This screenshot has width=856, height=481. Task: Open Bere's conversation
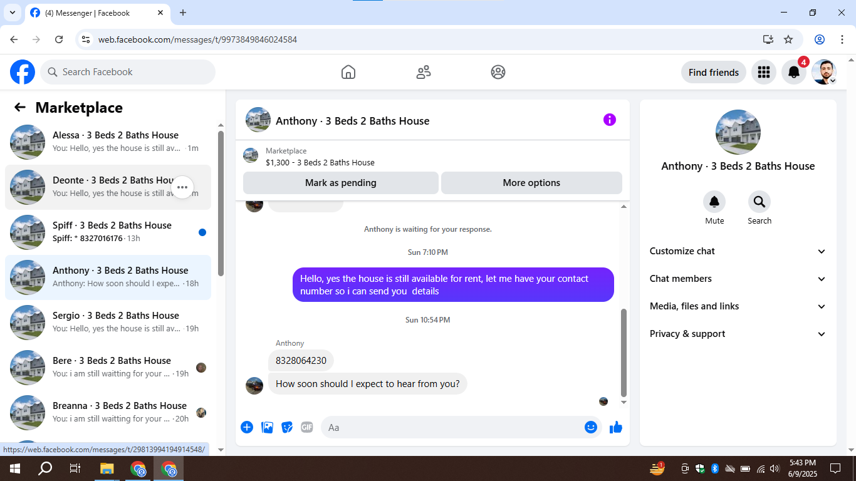click(108, 368)
